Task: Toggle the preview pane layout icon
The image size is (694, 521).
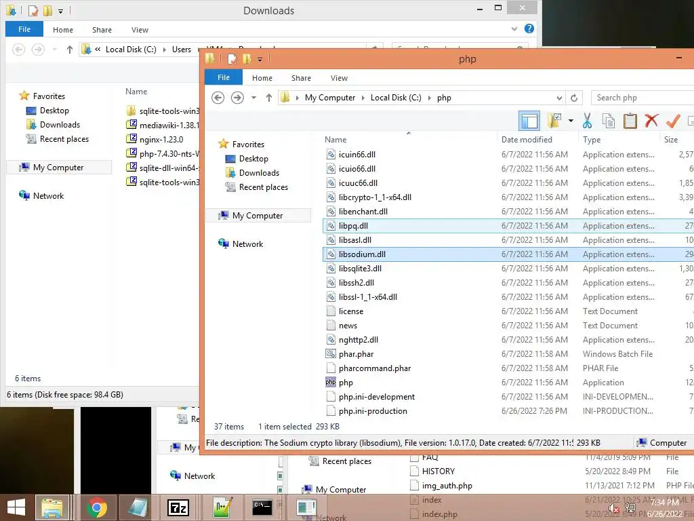Action: [x=529, y=121]
